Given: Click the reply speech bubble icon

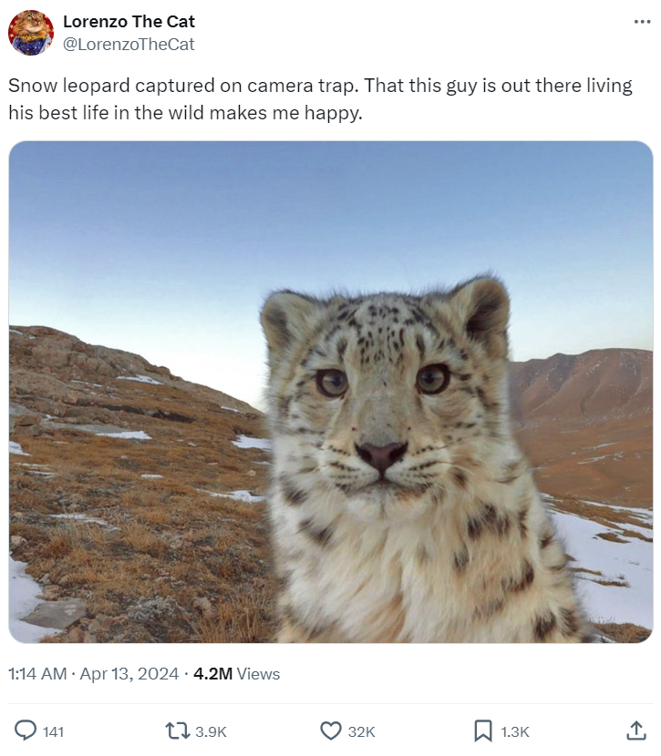Looking at the screenshot, I should pos(26,730).
